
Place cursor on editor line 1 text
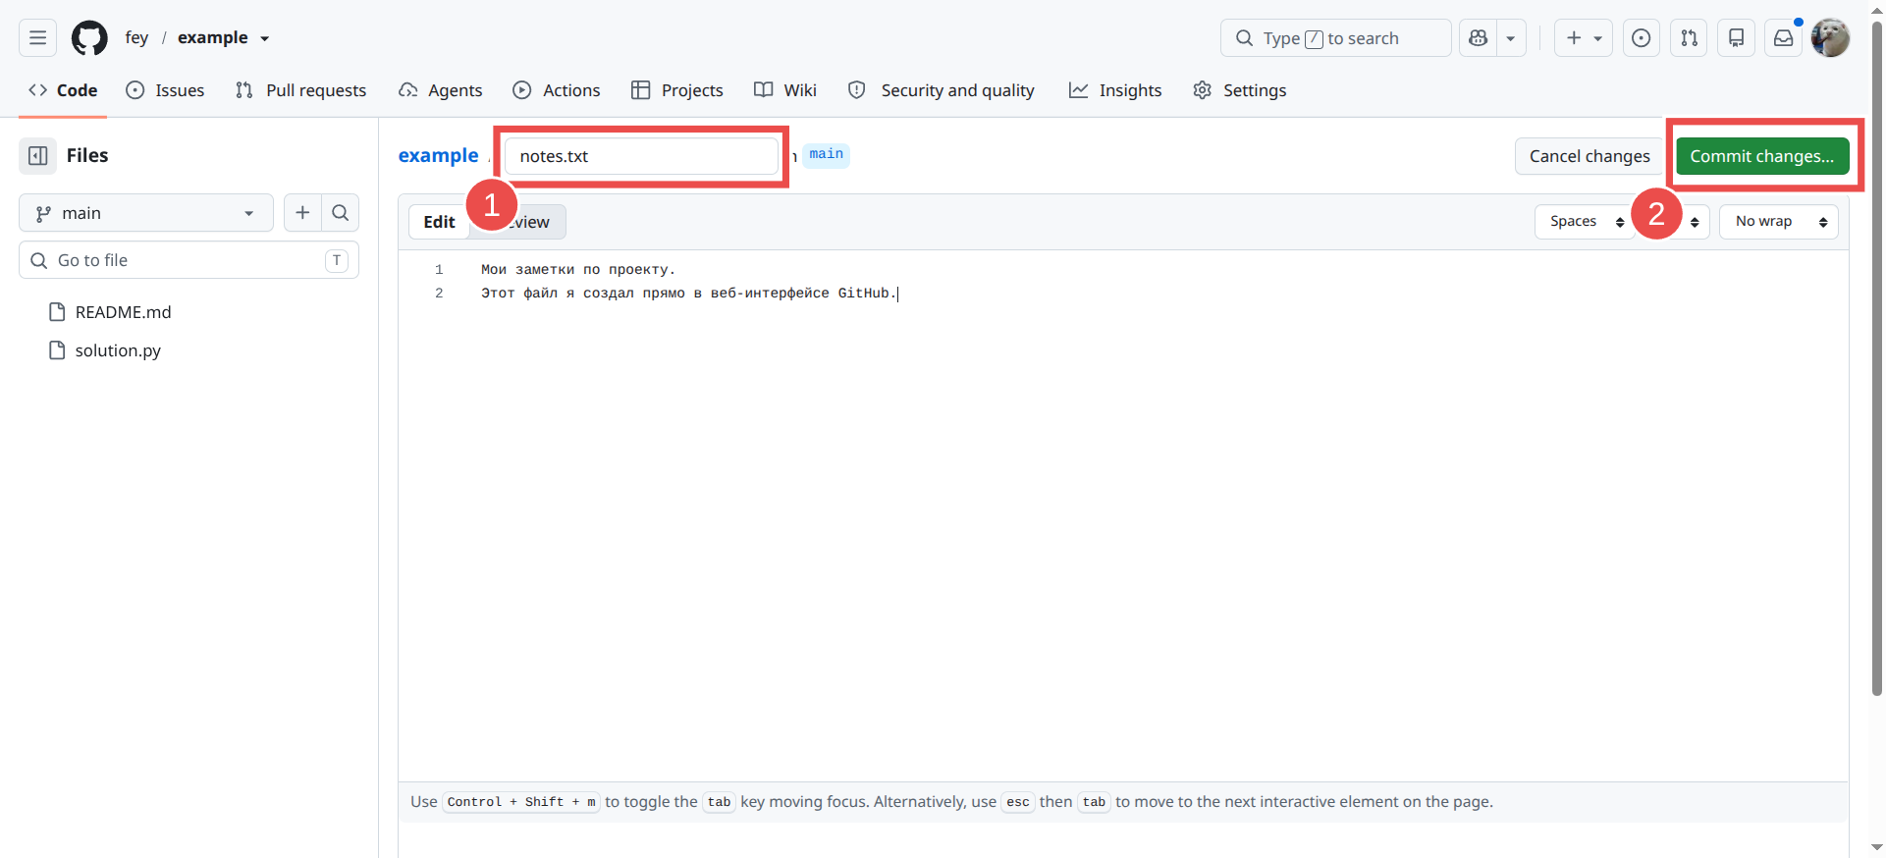pos(577,269)
